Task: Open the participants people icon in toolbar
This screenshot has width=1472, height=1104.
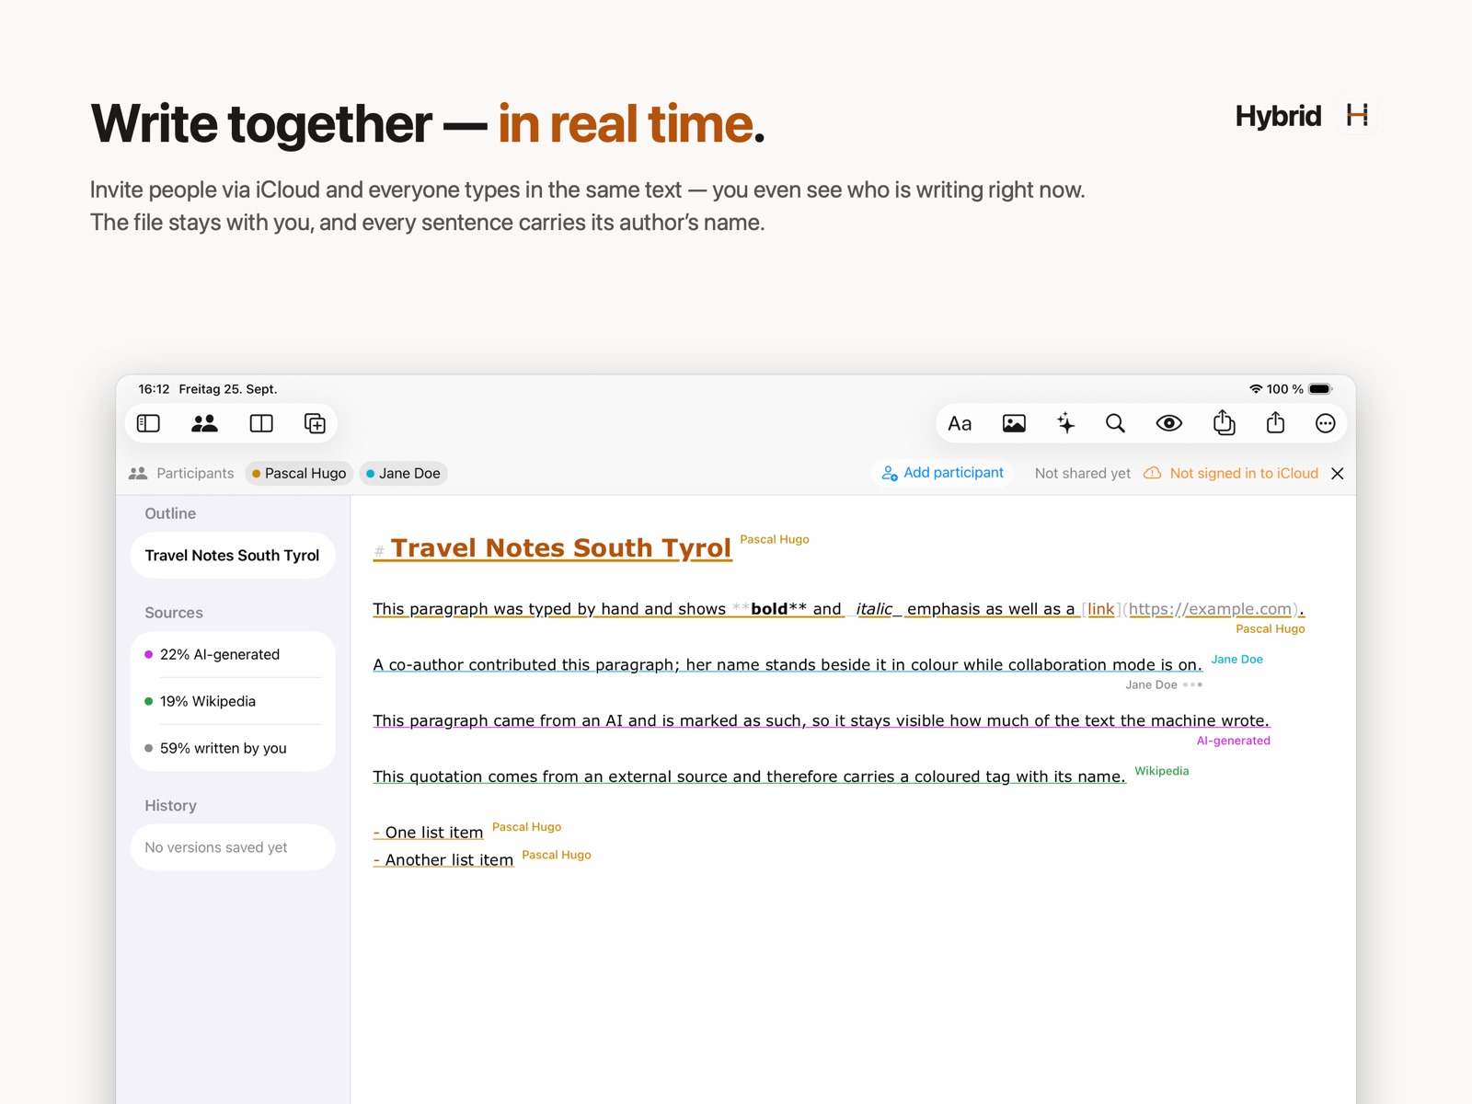Action: 204,423
